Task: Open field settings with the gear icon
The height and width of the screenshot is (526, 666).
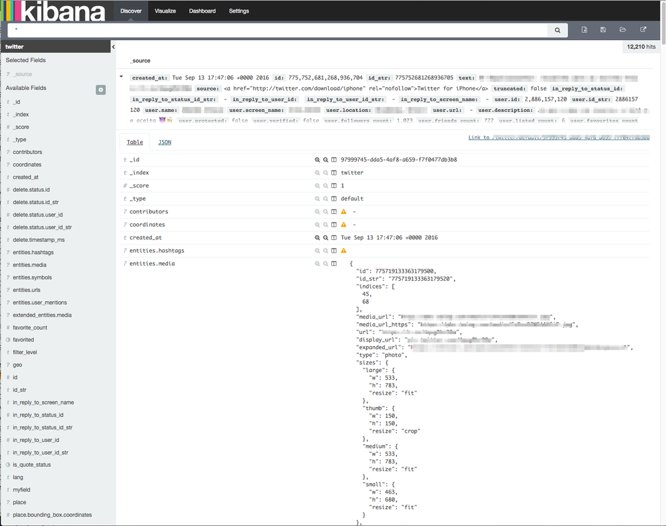Action: [101, 89]
